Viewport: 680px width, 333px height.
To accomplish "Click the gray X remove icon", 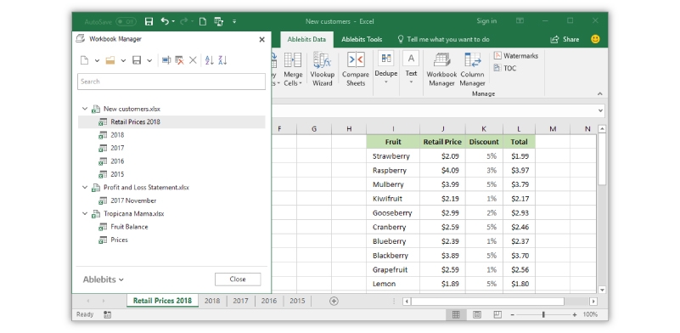I will tap(193, 60).
